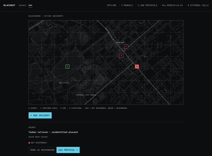
Task: Select the Confined Space C map marker
Action: (x=126, y=47)
